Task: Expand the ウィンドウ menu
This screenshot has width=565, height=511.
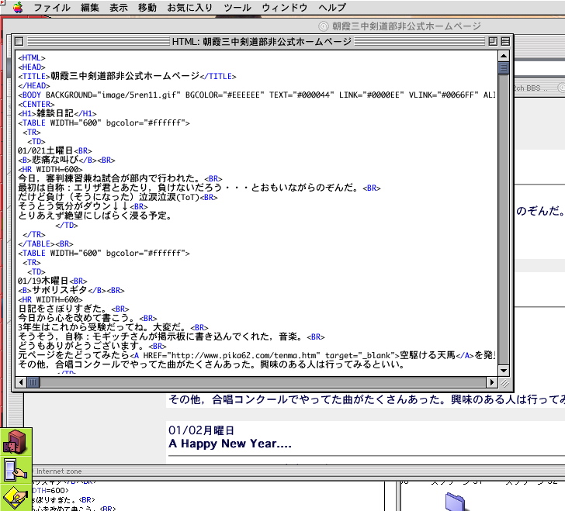Action: coord(284,8)
